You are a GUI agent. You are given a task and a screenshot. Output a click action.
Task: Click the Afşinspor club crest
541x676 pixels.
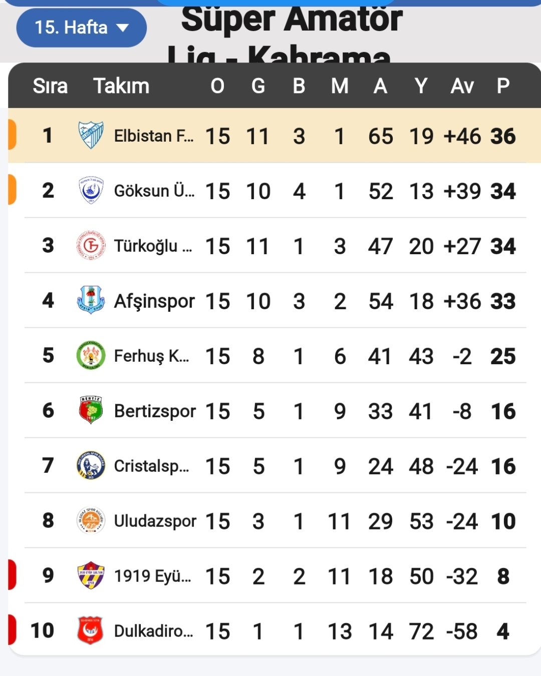[91, 300]
